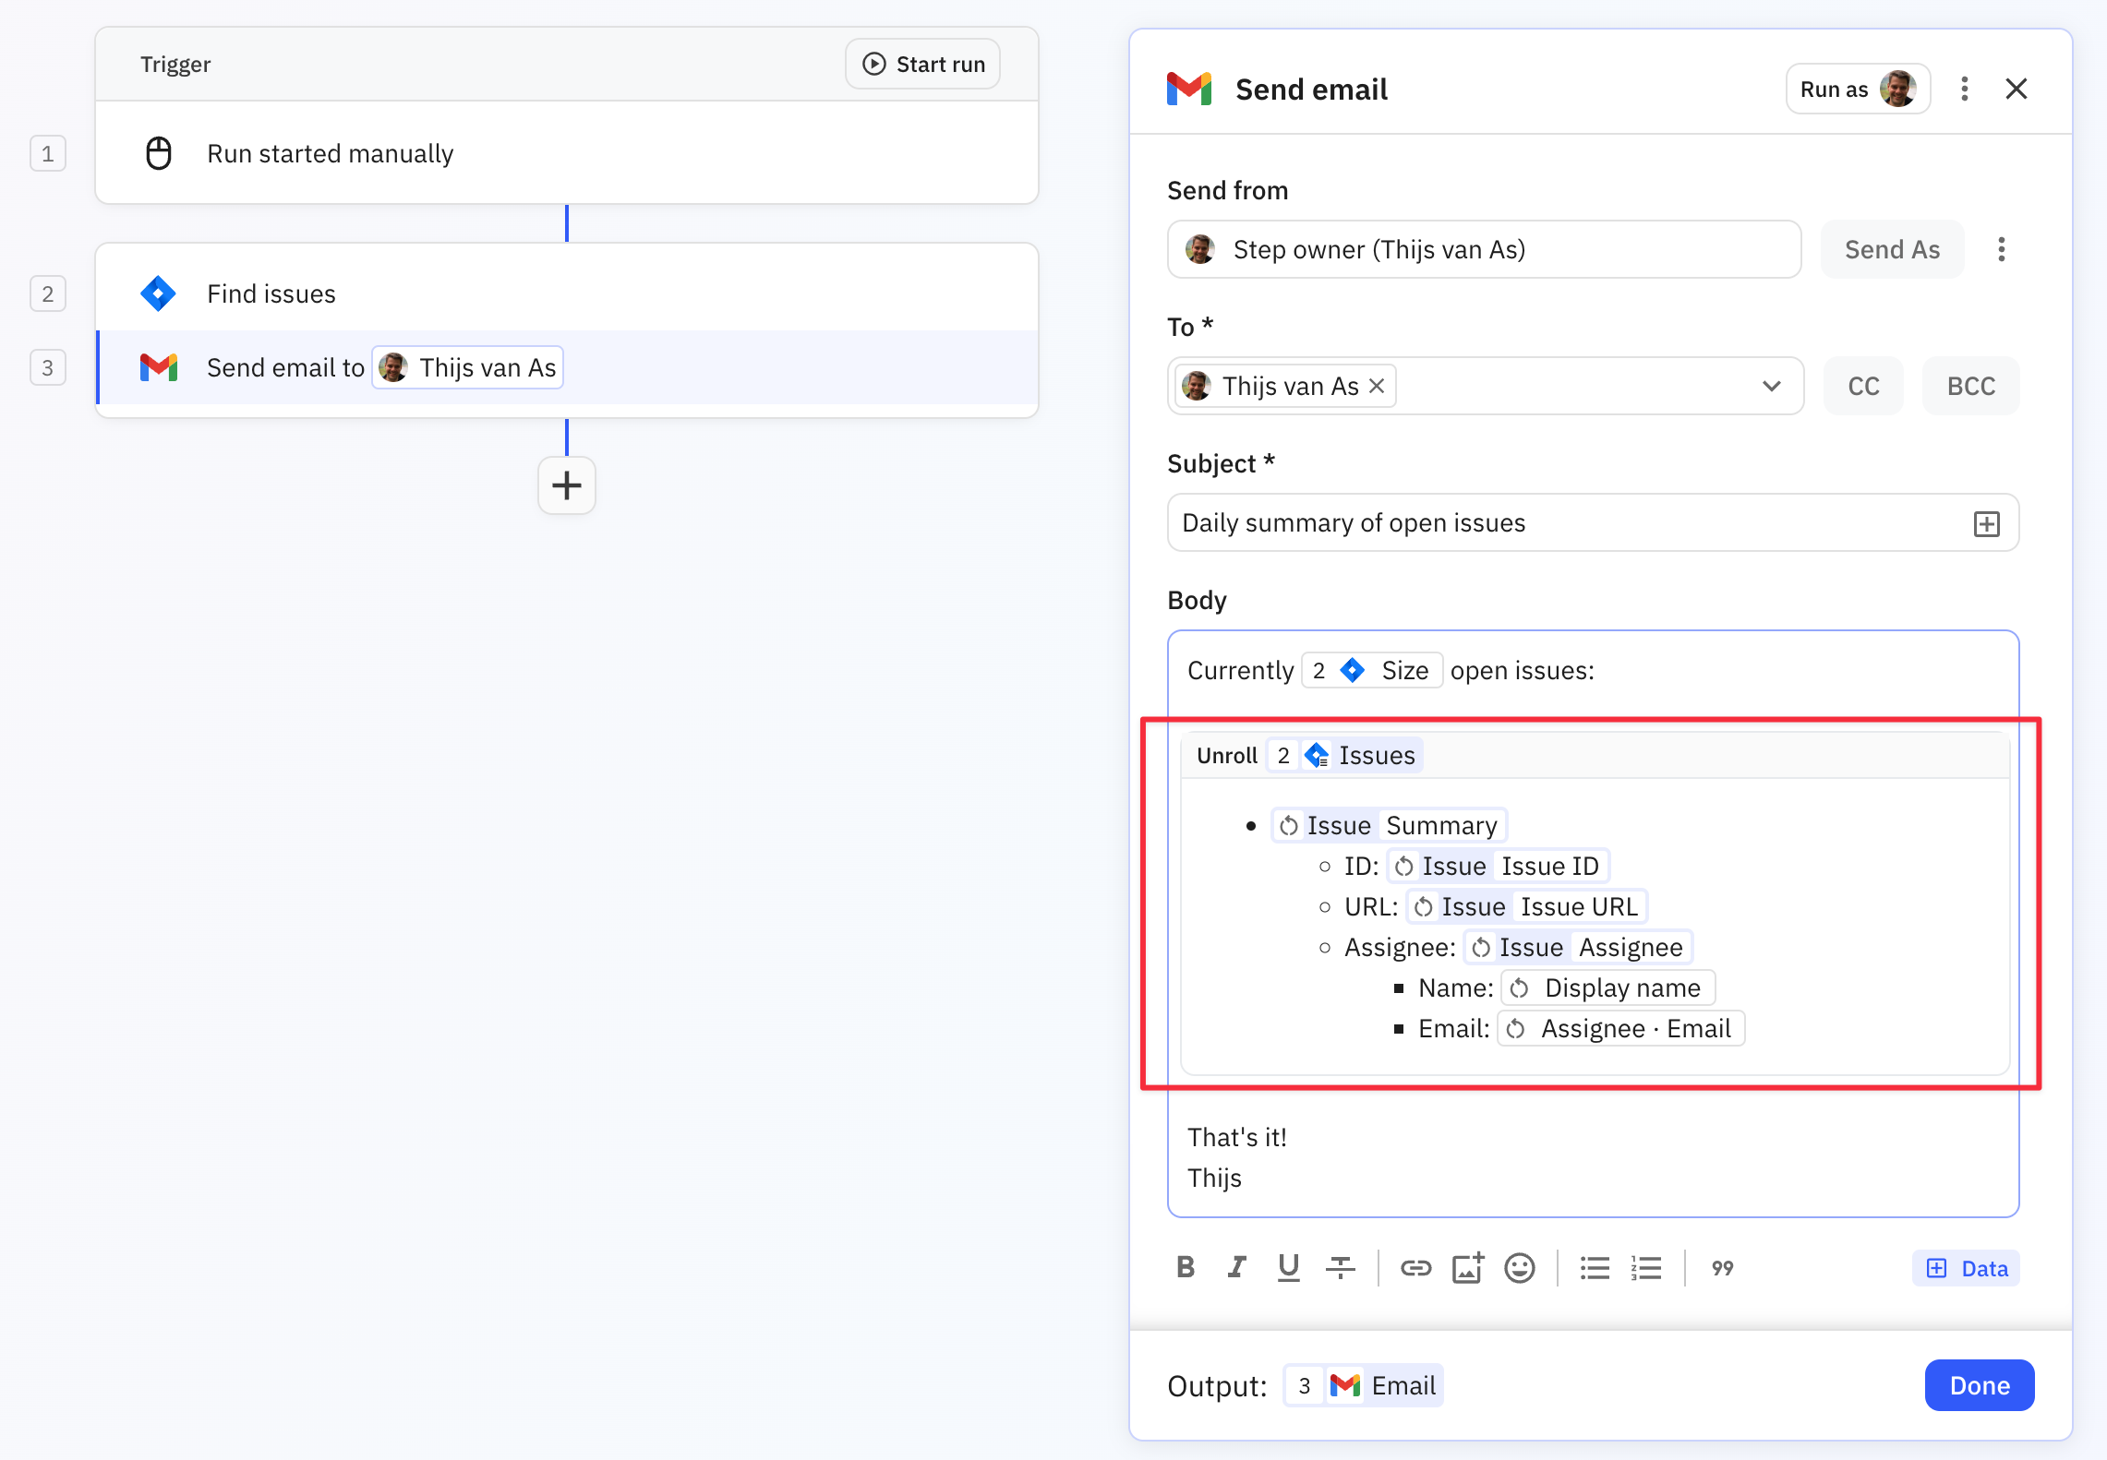Insert a hyperlink using the link icon
2107x1460 pixels.
[x=1415, y=1267]
